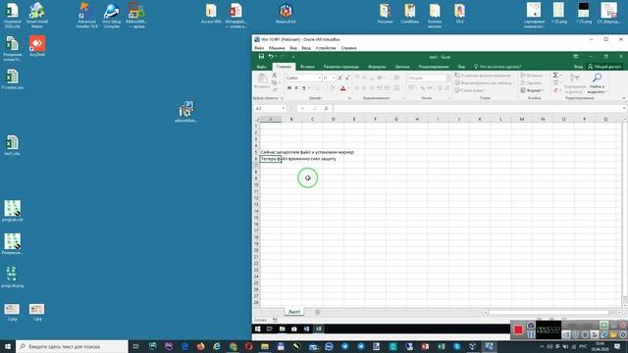Open the Access VBA desktop folder
The width and height of the screenshot is (628, 353).
[211, 13]
